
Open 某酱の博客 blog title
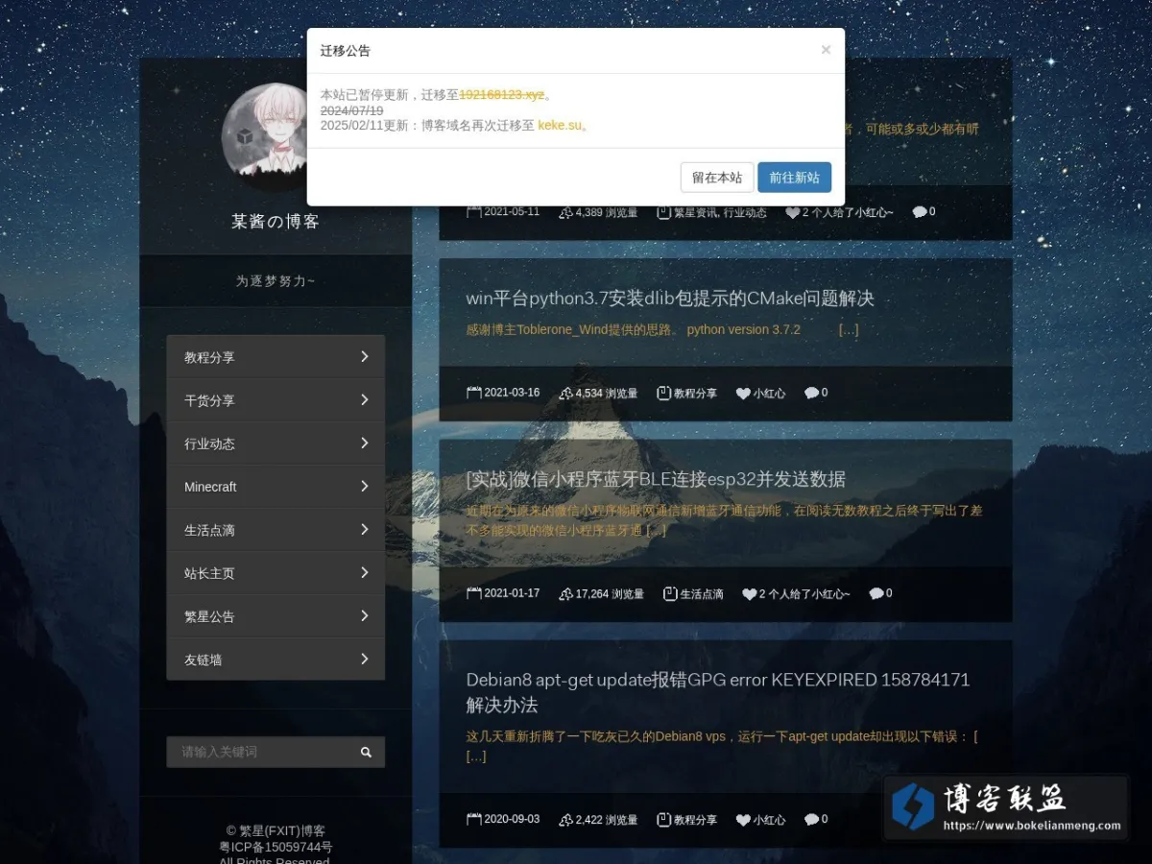point(276,222)
